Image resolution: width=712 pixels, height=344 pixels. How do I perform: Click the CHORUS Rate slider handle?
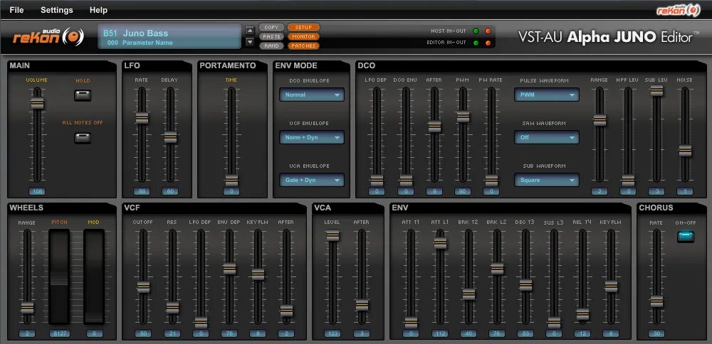coord(656,301)
